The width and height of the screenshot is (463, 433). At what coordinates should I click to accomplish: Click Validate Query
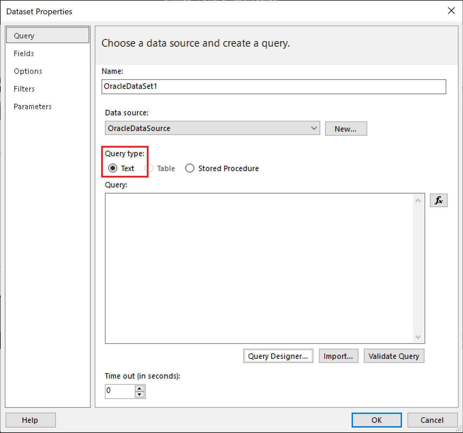[394, 356]
